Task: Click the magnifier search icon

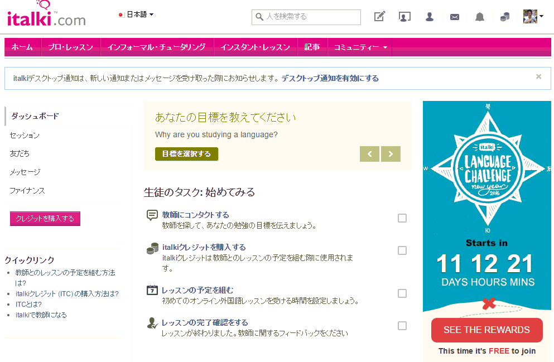Action: [x=259, y=17]
